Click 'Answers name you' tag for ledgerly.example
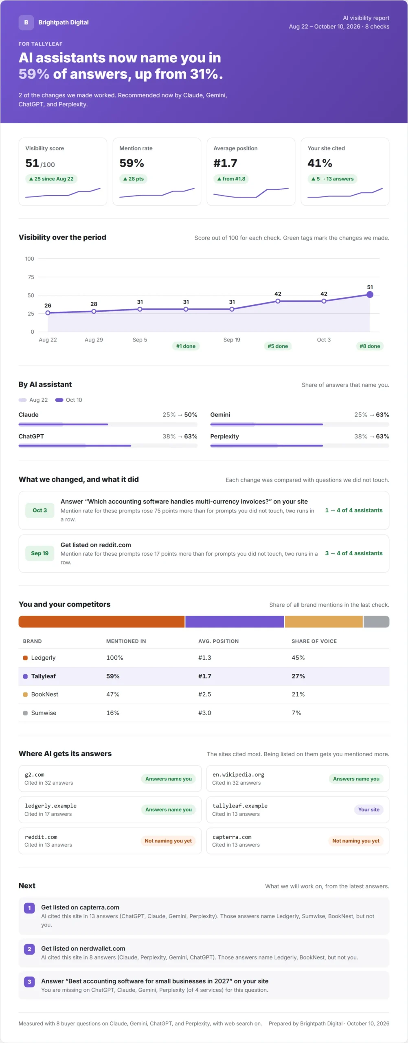 [169, 810]
